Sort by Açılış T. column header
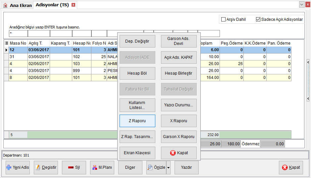Screen dimensions: 311x178 pyautogui.click(x=39, y=43)
